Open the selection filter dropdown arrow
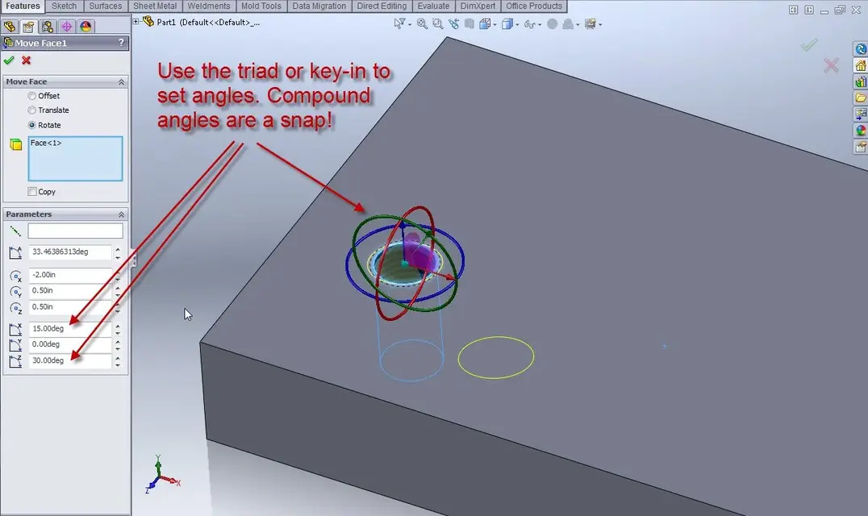Viewport: 868px width, 516px height. click(410, 24)
